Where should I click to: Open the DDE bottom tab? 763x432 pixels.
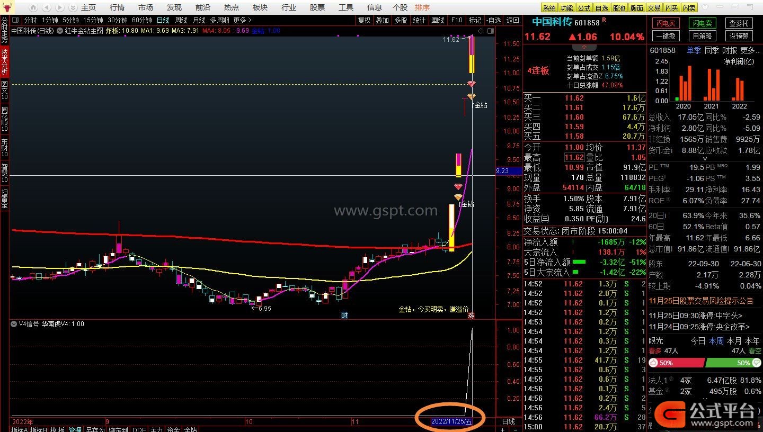coord(139,429)
